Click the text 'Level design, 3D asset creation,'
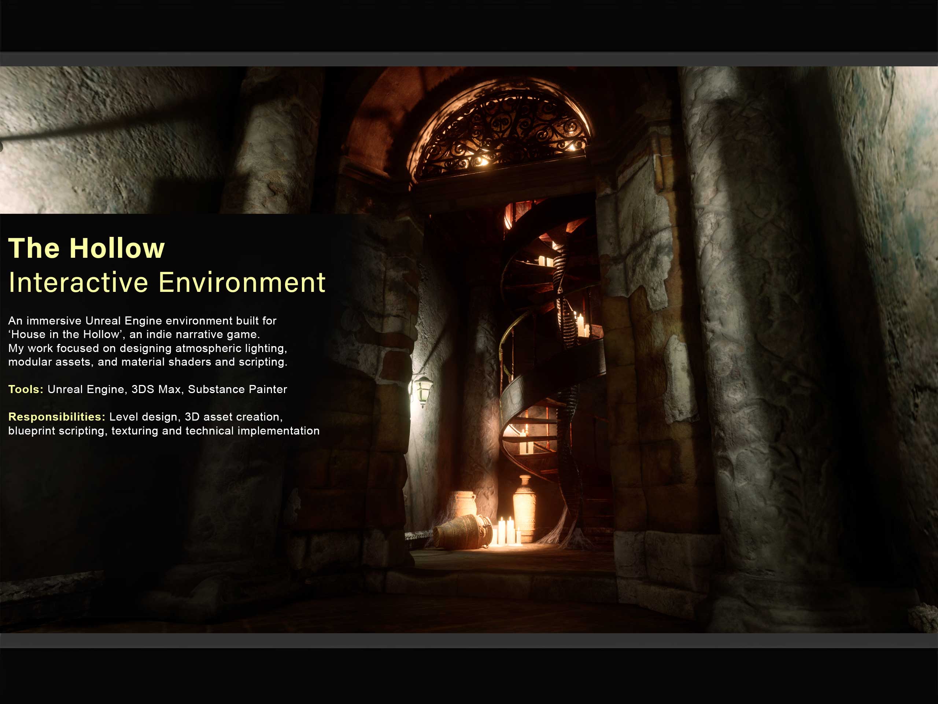938x704 pixels. coord(196,417)
